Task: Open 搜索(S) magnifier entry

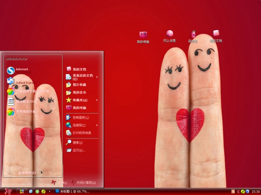Action: coord(74,143)
